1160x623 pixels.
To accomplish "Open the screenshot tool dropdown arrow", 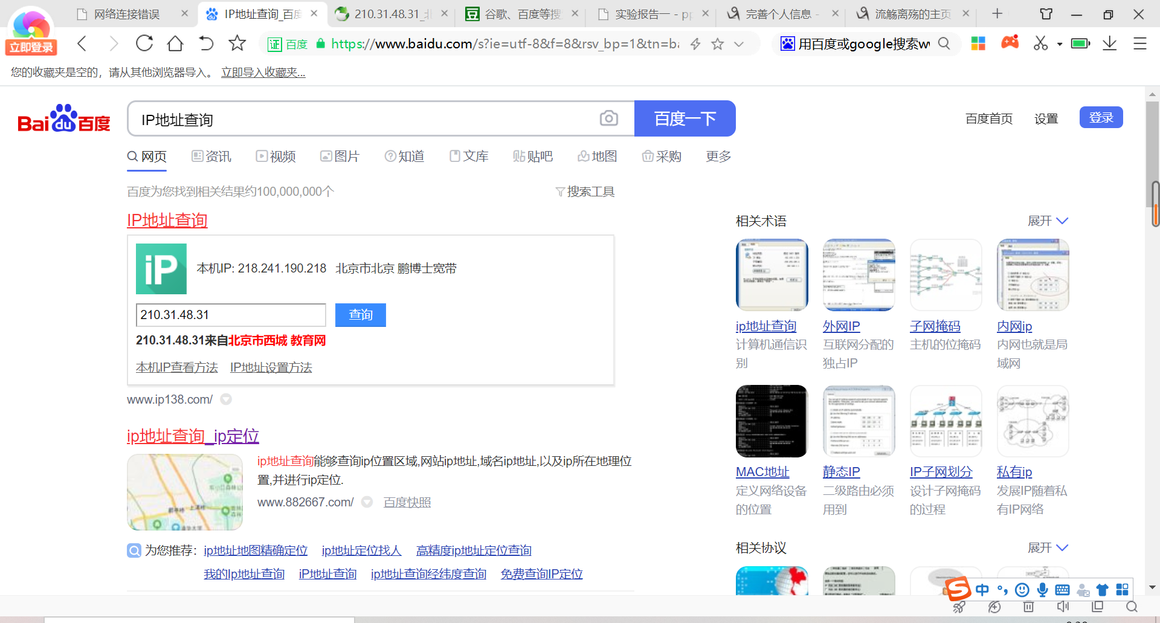I will [1060, 44].
